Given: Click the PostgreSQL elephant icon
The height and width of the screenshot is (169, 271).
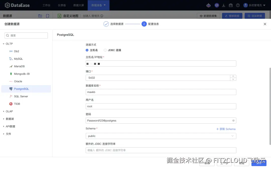Looking at the screenshot, I should tap(11, 89).
